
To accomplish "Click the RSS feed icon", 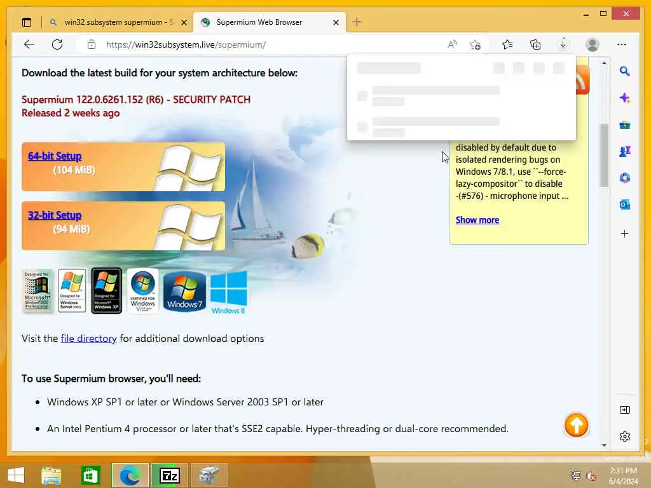I will (583, 80).
